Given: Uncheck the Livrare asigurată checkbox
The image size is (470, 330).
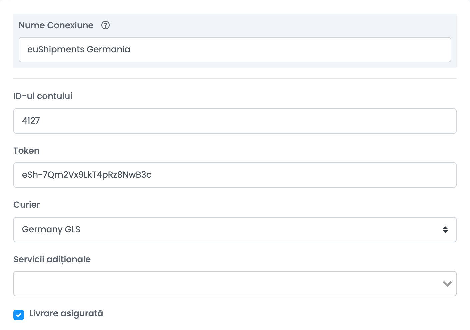Looking at the screenshot, I should 19,315.
